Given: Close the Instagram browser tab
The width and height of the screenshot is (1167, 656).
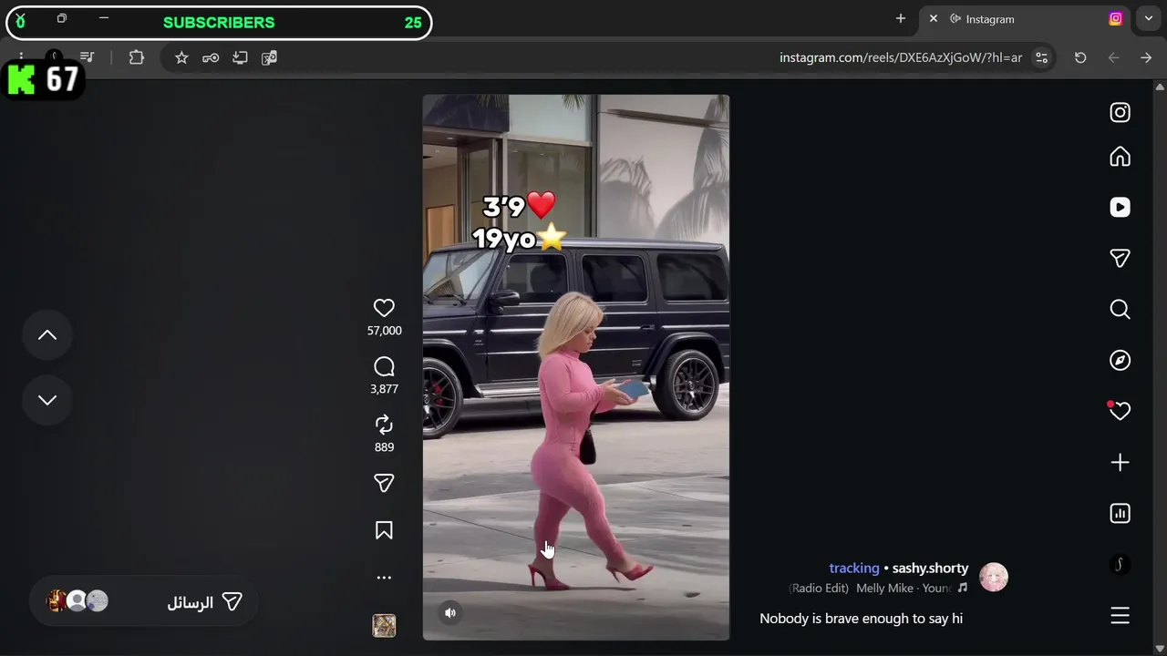Looking at the screenshot, I should pos(933,19).
